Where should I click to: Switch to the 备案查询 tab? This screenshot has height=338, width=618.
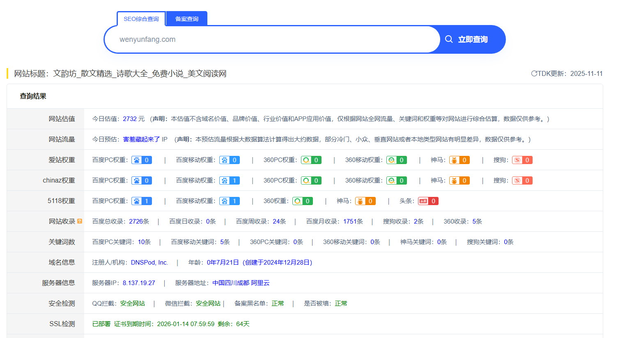tap(186, 18)
